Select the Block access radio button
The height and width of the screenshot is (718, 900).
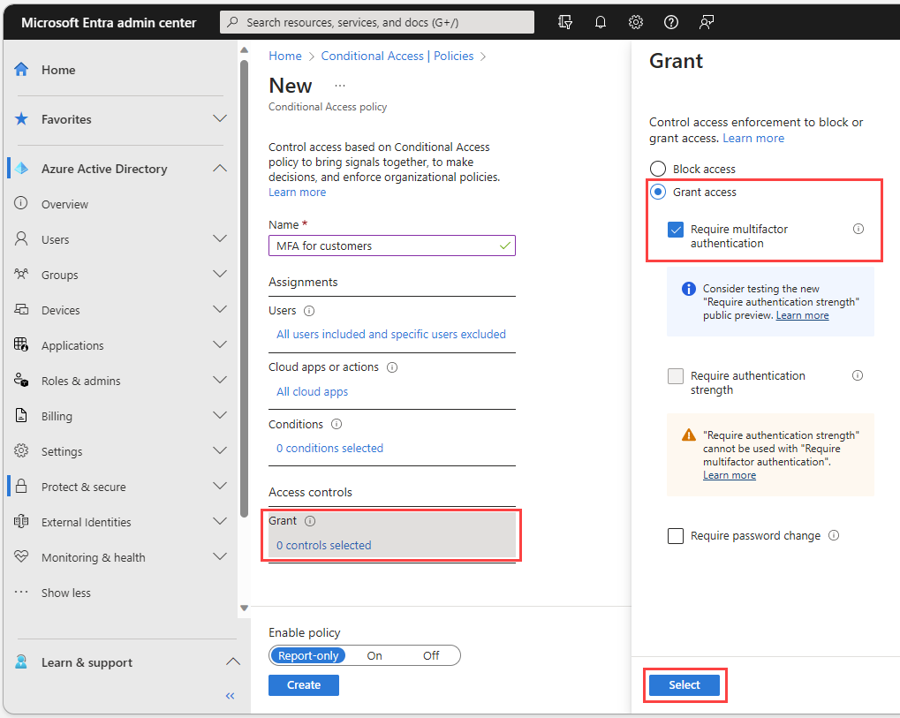pos(658,169)
